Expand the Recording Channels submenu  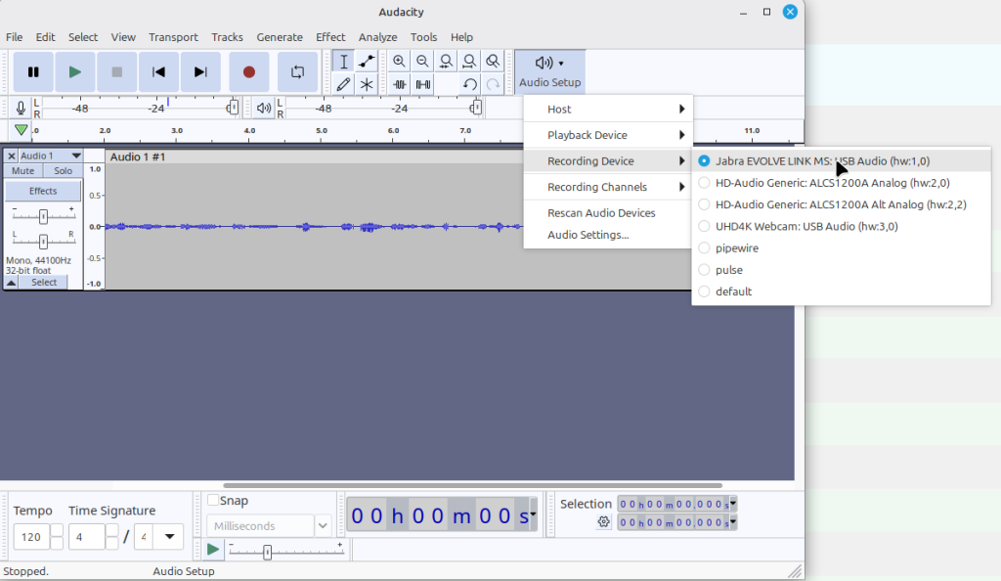point(607,187)
